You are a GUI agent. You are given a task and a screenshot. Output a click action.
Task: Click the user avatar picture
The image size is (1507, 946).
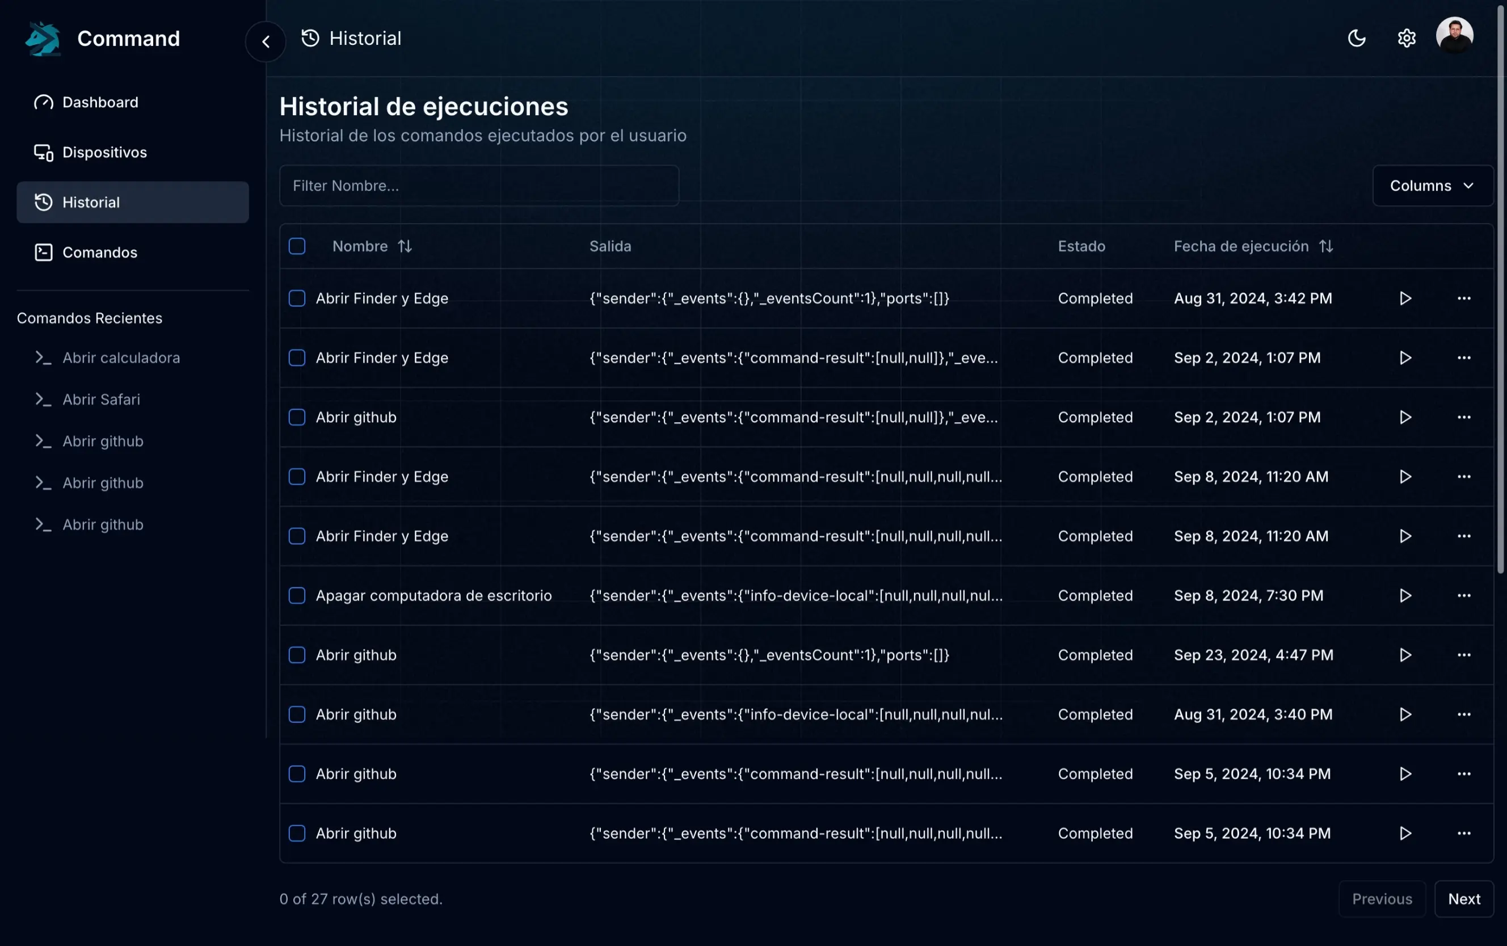[x=1454, y=35]
